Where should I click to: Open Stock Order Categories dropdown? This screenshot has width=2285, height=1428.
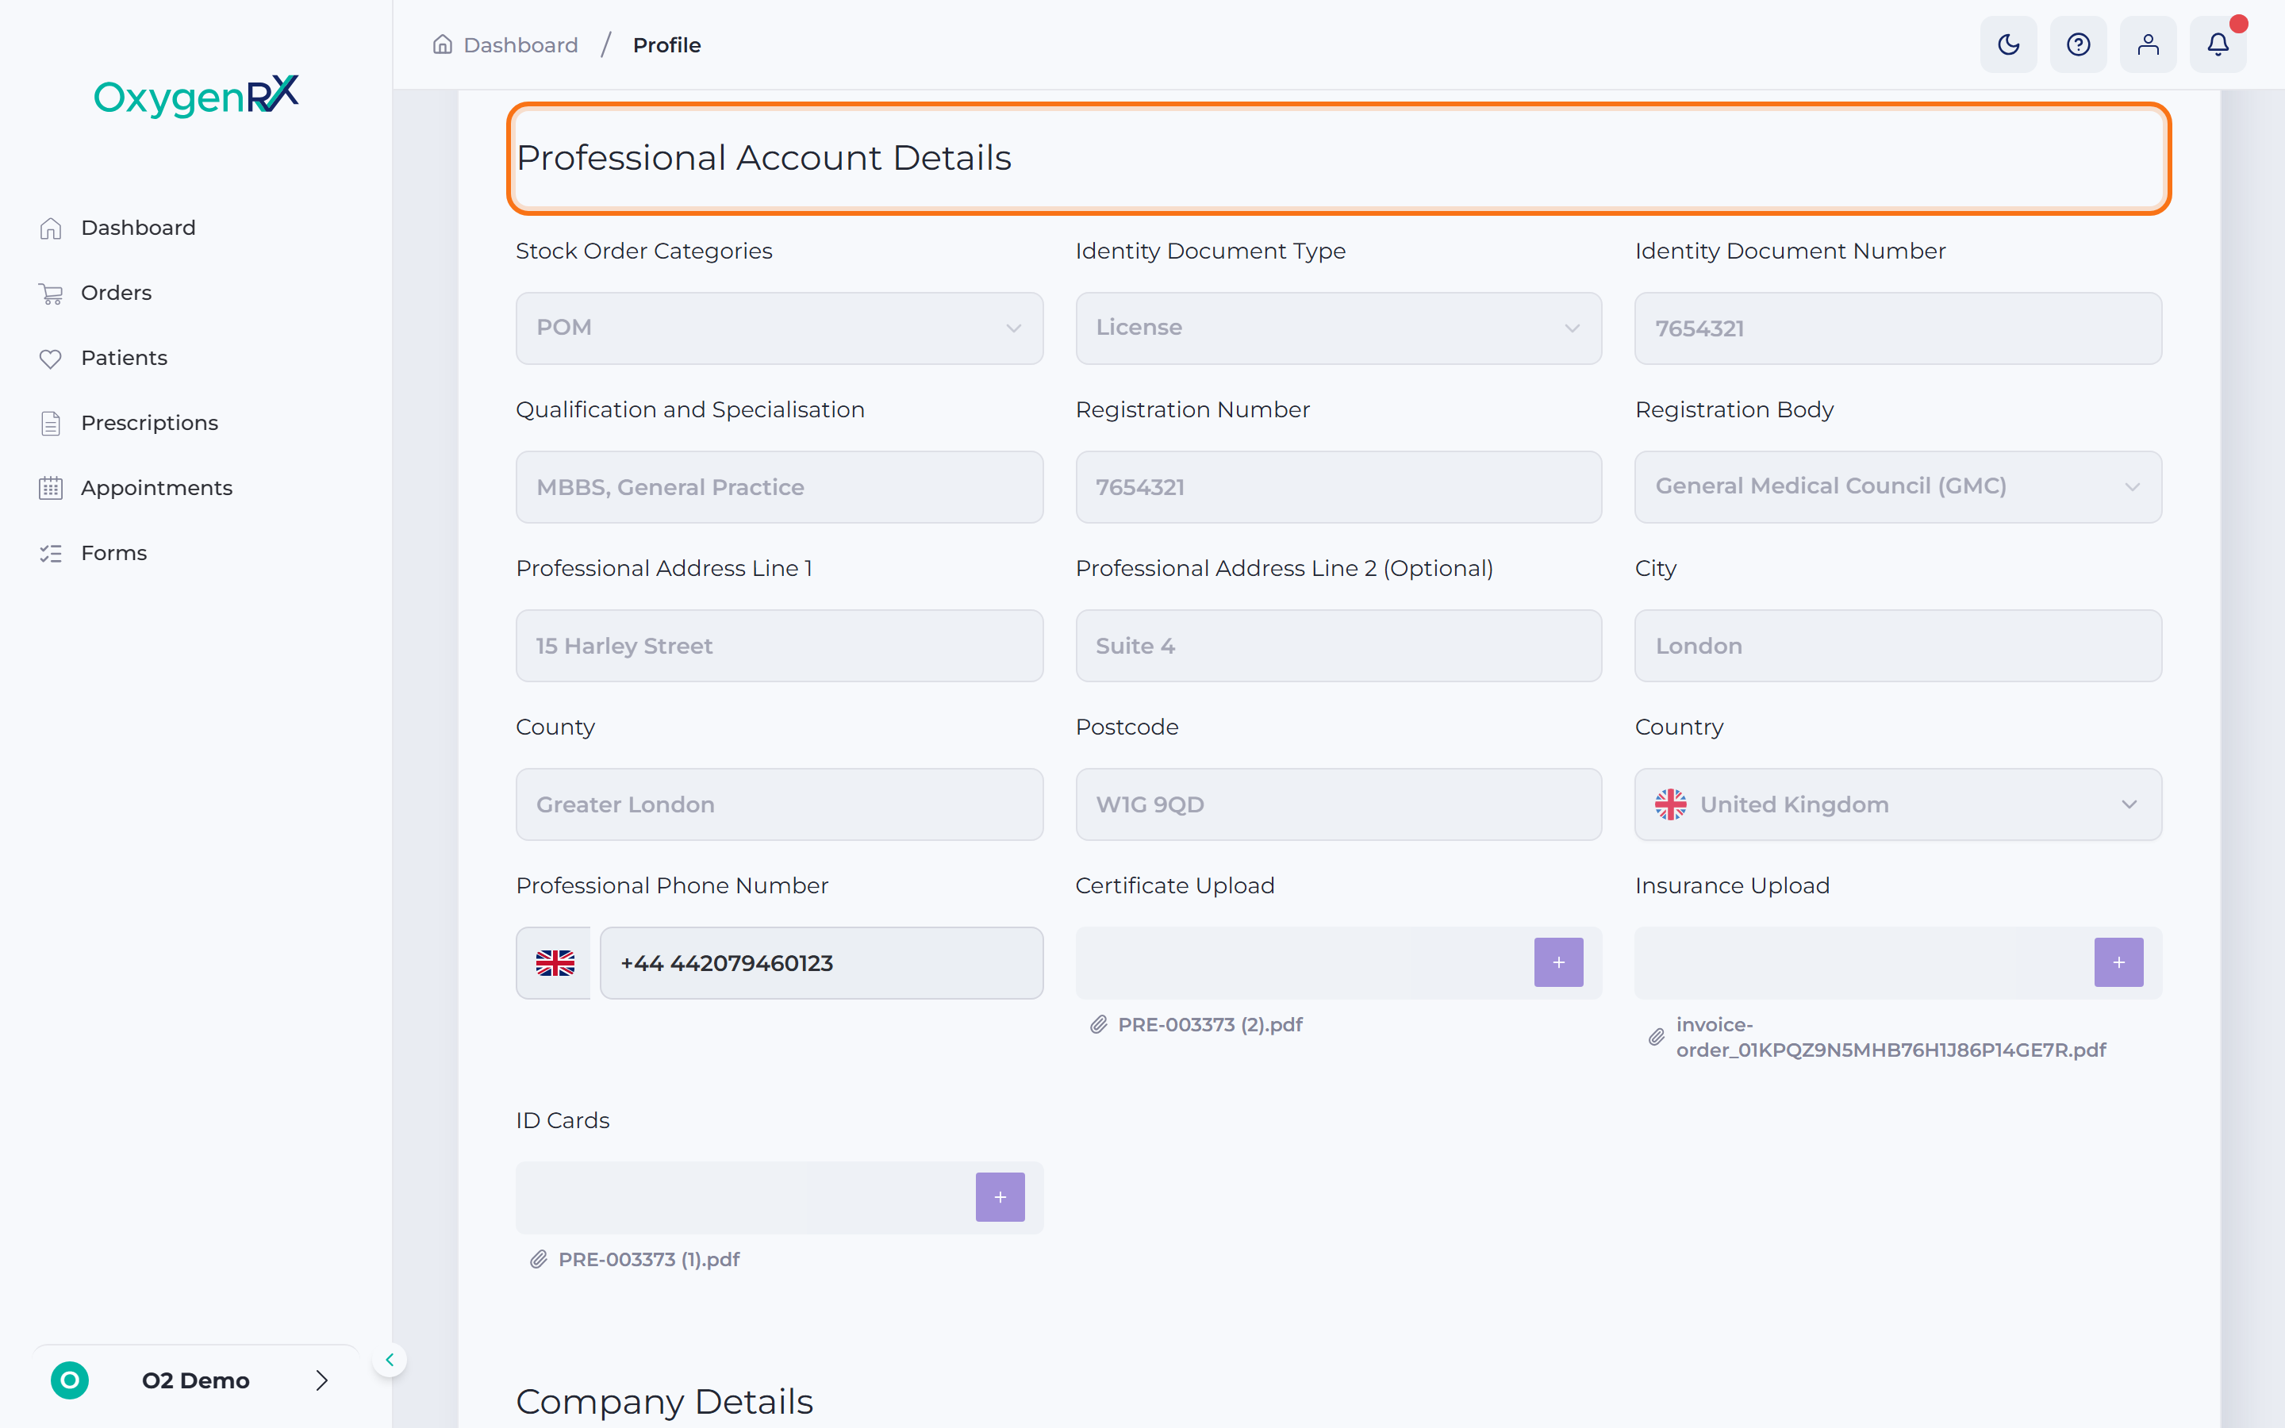coord(779,328)
